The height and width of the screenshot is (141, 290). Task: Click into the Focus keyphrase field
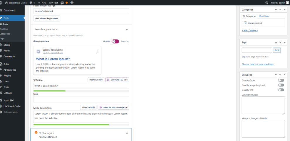point(81,11)
